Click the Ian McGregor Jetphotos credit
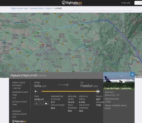This screenshot has height=123, width=142. point(118,88)
